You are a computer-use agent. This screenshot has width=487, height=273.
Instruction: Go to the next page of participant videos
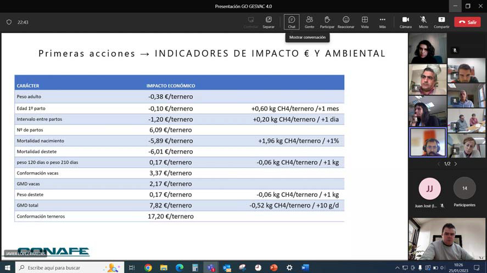pyautogui.click(x=456, y=164)
